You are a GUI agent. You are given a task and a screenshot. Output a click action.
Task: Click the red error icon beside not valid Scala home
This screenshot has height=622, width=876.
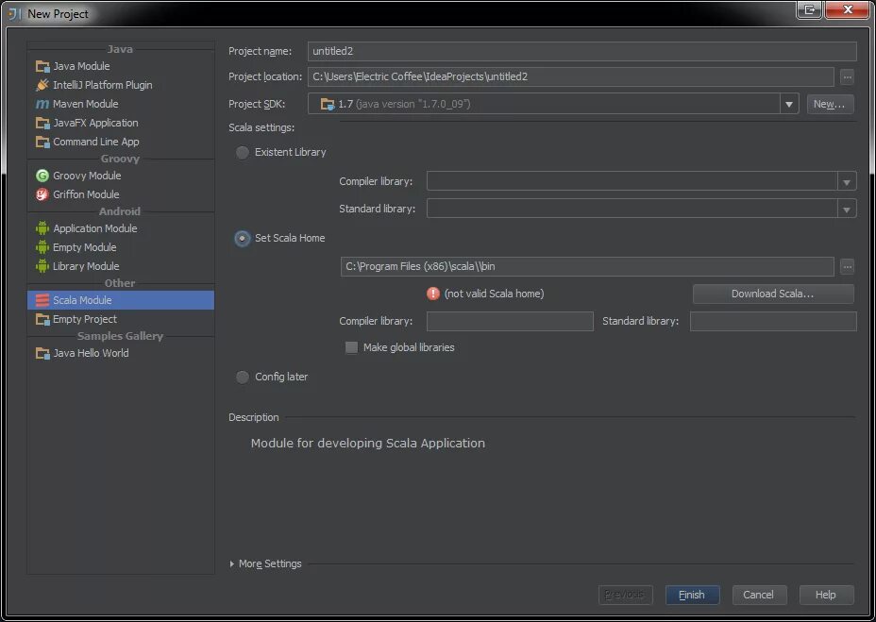click(433, 294)
